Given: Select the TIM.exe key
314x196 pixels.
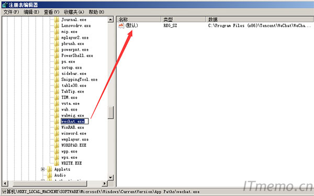Looking at the screenshot, I should (x=69, y=97).
